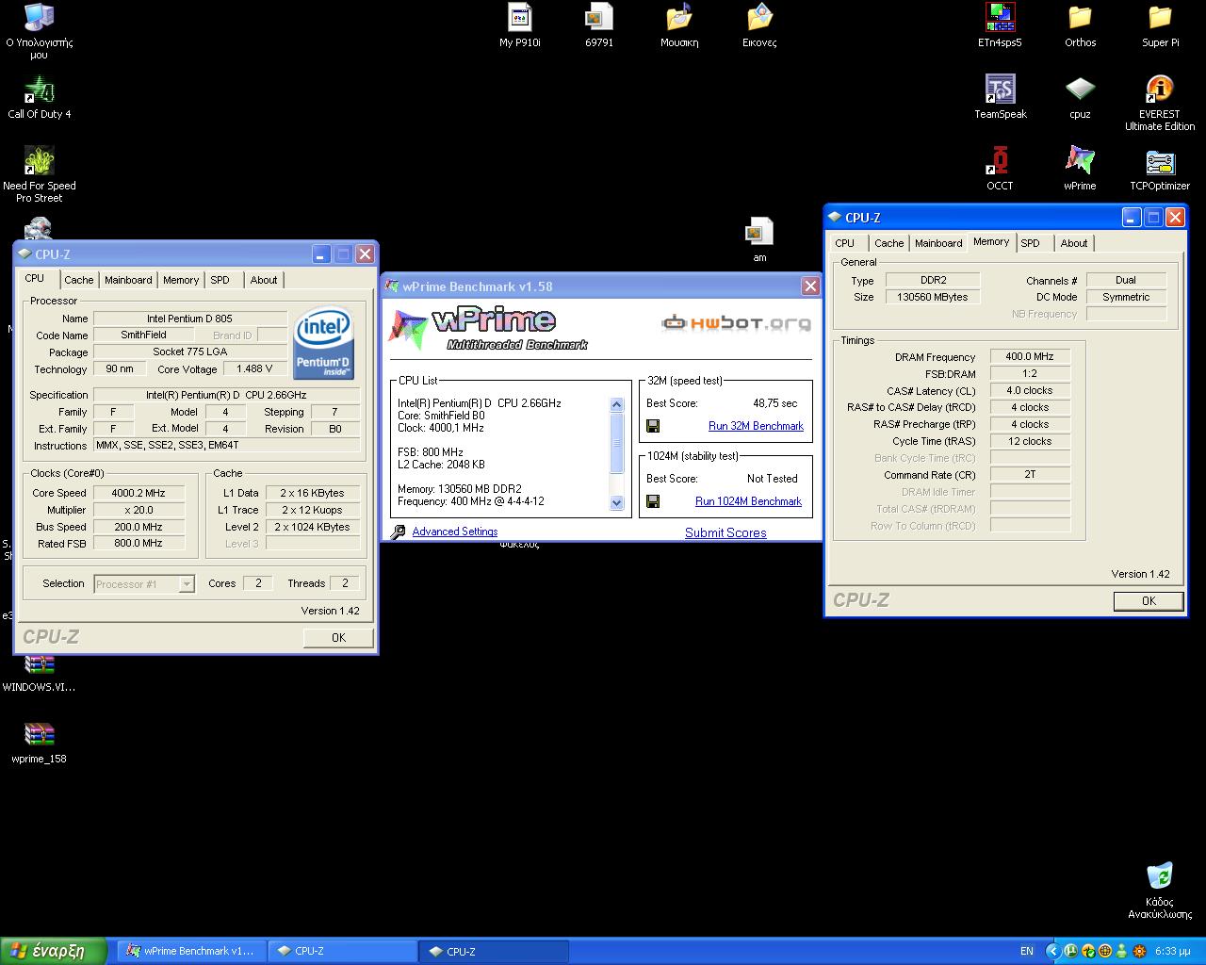This screenshot has width=1206, height=965.
Task: Launch Need For Speed Pro Street shortcut
Action: 39,174
